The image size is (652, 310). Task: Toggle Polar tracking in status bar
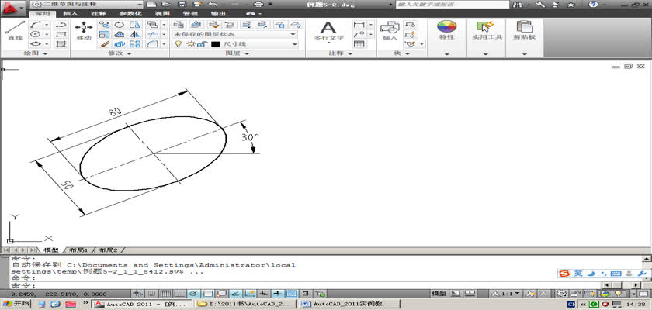click(193, 294)
